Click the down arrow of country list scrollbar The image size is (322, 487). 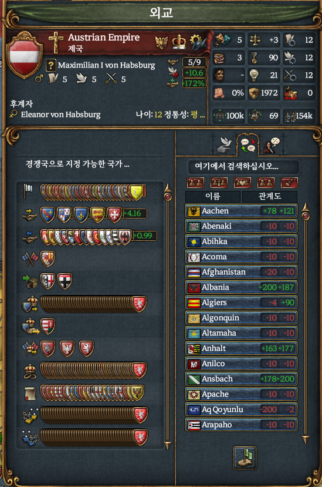(306, 439)
